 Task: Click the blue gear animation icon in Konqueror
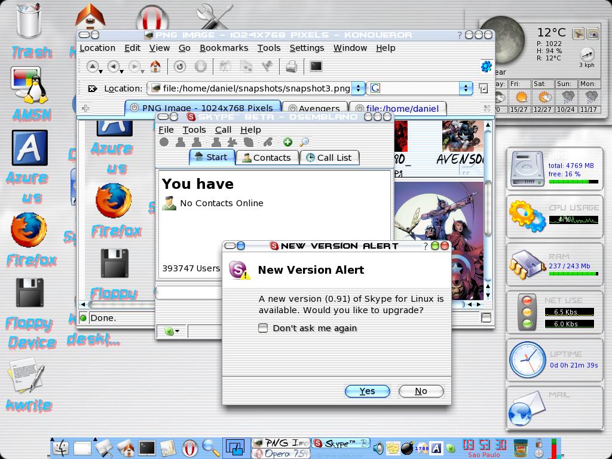tap(486, 67)
